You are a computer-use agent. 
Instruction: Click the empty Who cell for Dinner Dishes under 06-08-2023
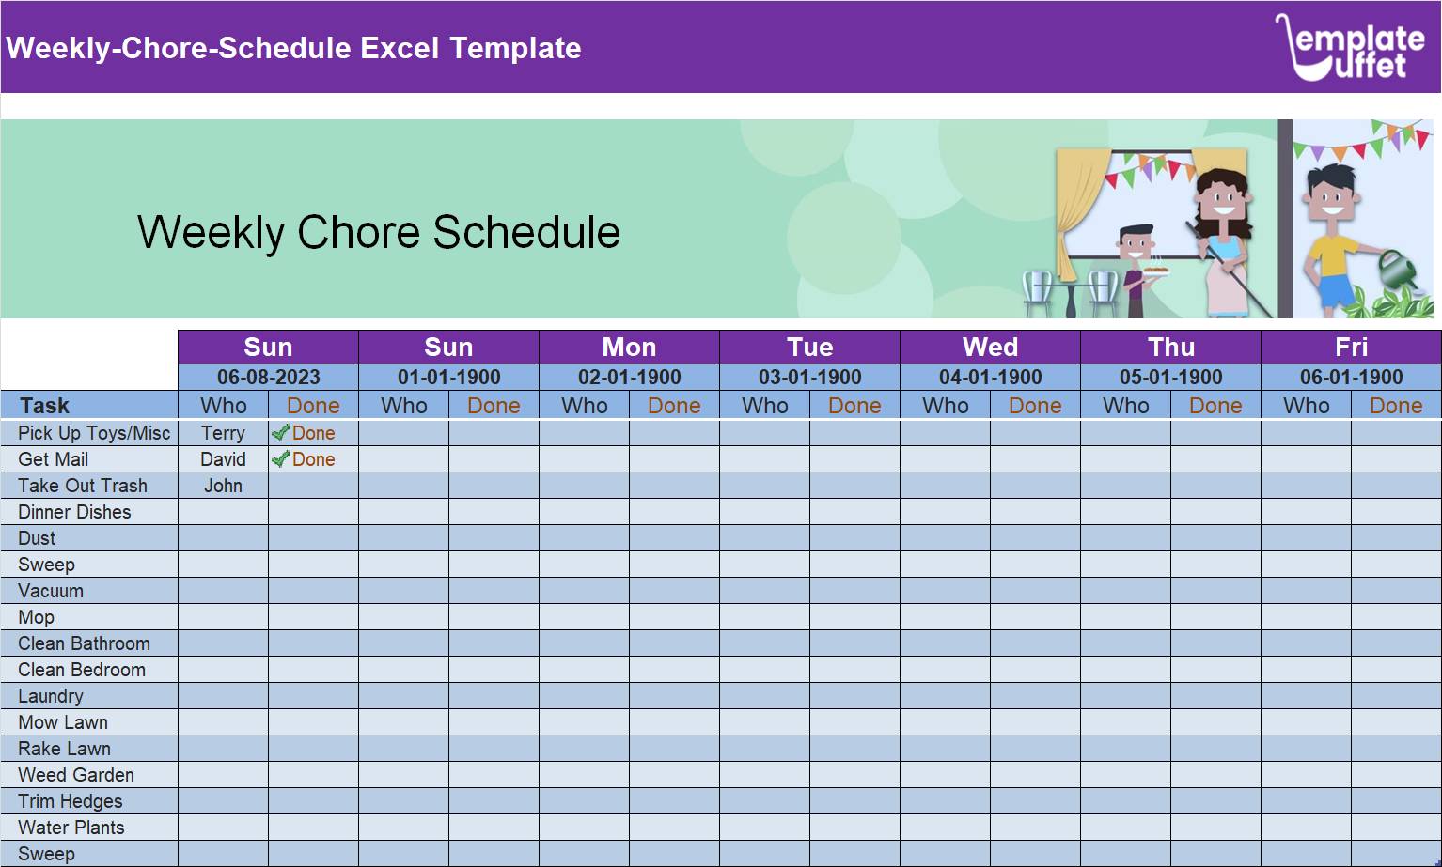pos(223,512)
